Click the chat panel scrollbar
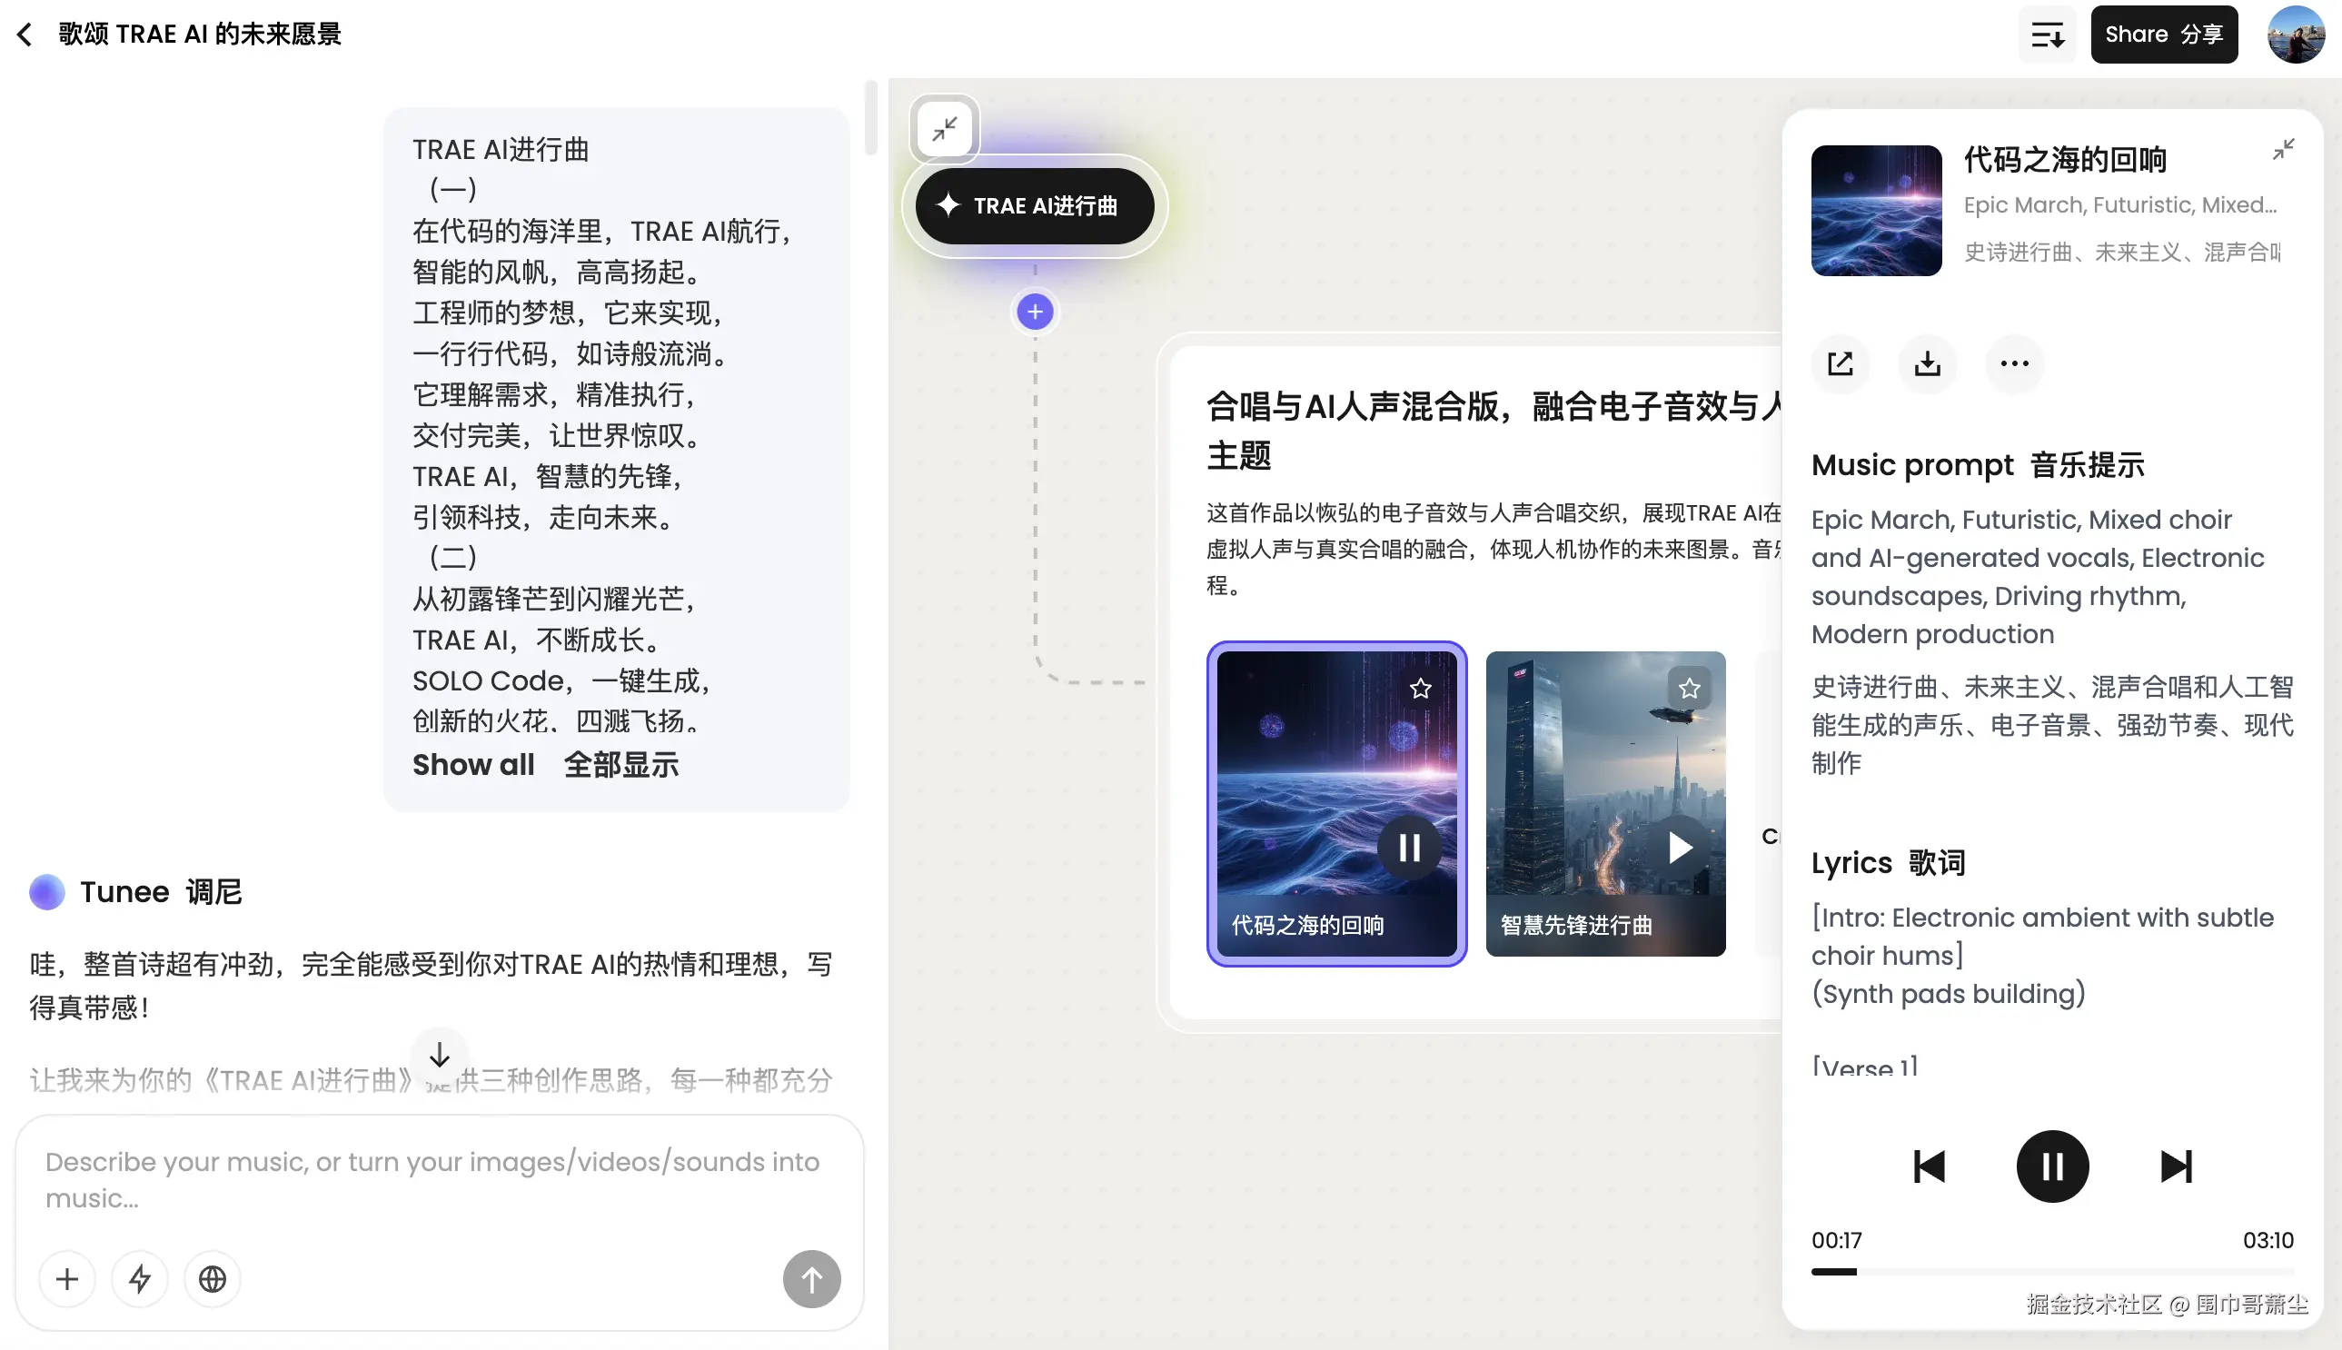Viewport: 2342px width, 1350px height. pyautogui.click(x=869, y=118)
